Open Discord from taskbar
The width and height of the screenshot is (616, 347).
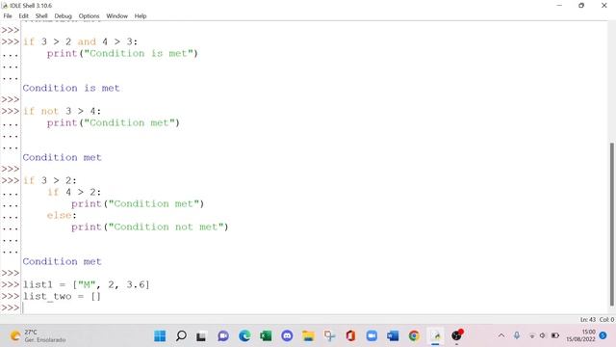coord(287,336)
